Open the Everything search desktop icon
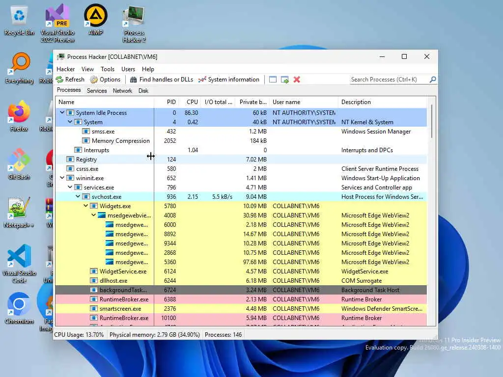 19,68
